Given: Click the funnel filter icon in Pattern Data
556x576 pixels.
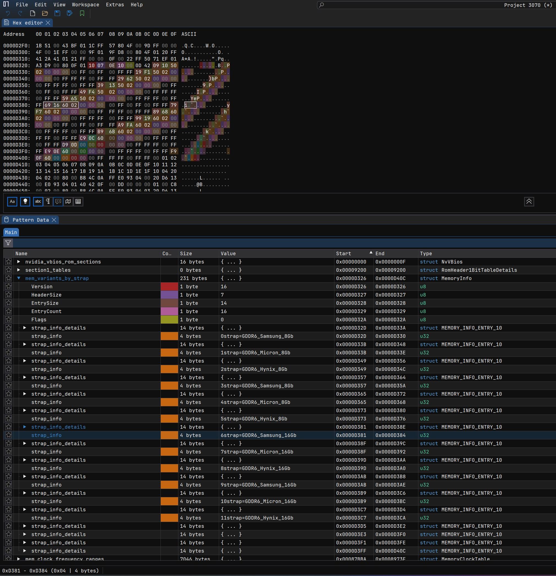Looking at the screenshot, I should point(8,243).
